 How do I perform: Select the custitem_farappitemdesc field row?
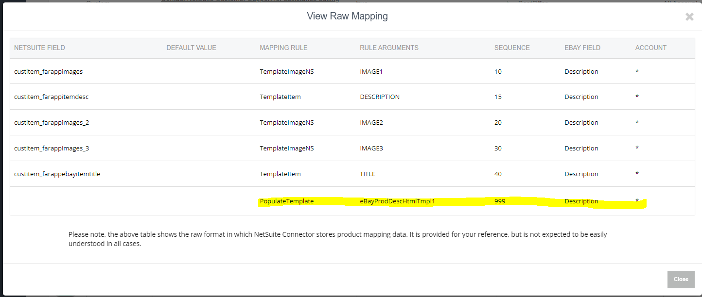(x=50, y=97)
